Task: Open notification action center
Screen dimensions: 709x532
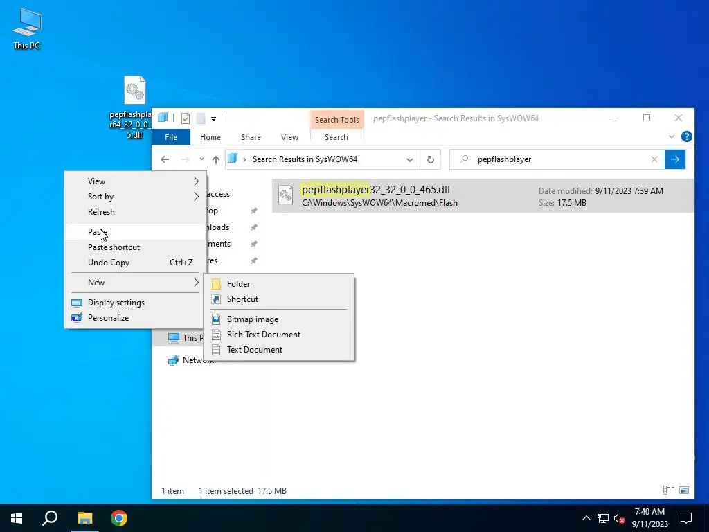Action: [686, 518]
